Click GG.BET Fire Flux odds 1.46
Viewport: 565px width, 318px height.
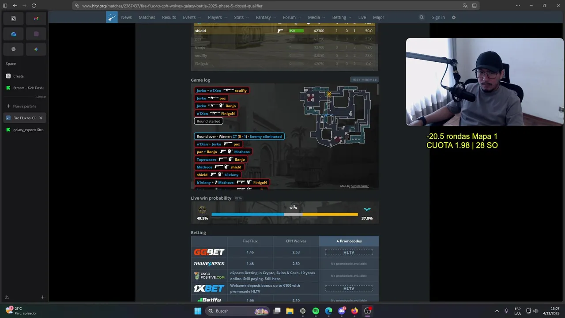pyautogui.click(x=250, y=252)
